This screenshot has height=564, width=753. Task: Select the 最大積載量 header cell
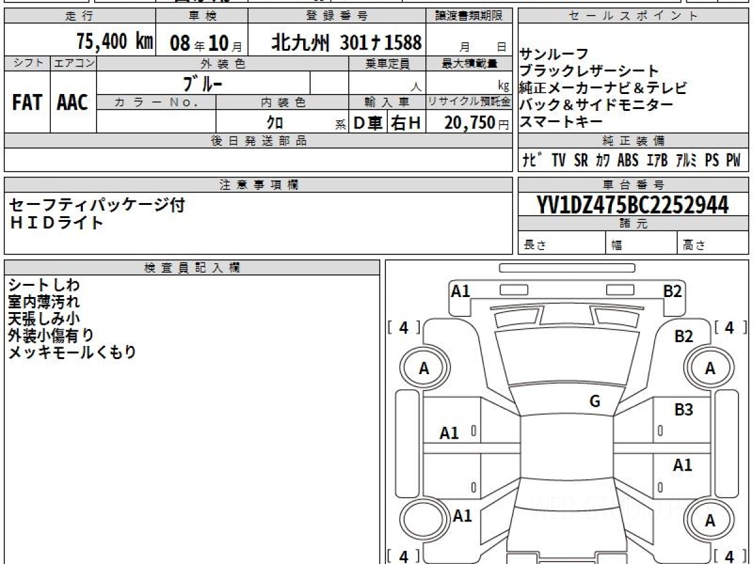click(x=469, y=63)
